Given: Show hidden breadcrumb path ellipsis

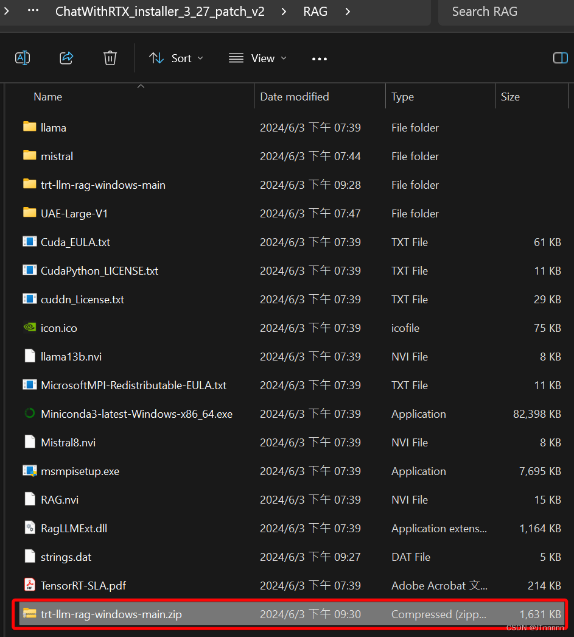Looking at the screenshot, I should pyautogui.click(x=33, y=10).
